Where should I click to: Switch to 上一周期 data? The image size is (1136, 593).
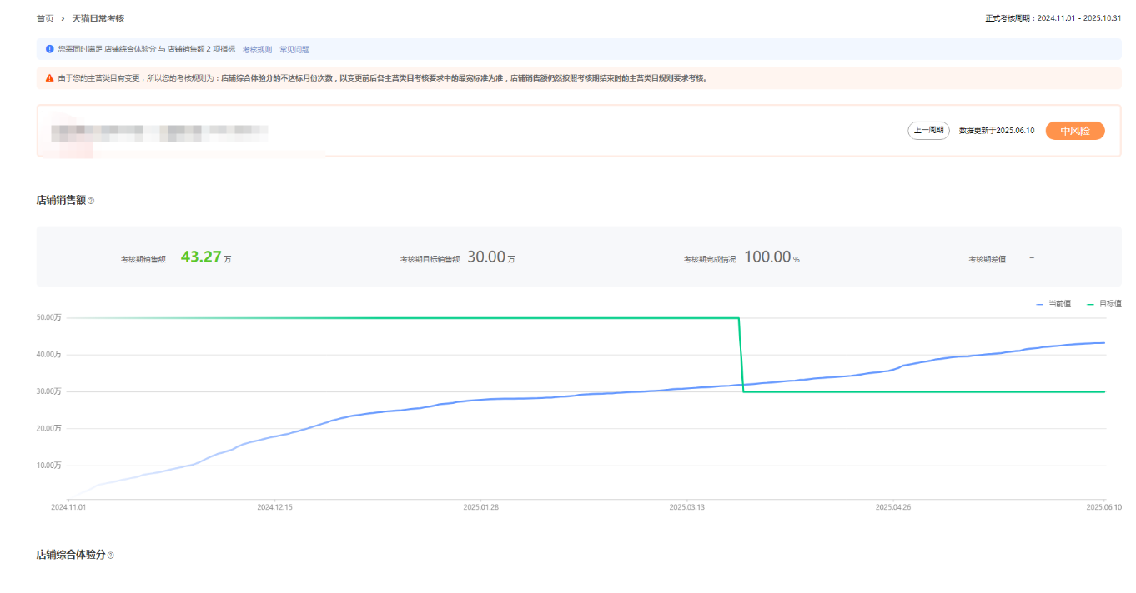[x=928, y=131]
